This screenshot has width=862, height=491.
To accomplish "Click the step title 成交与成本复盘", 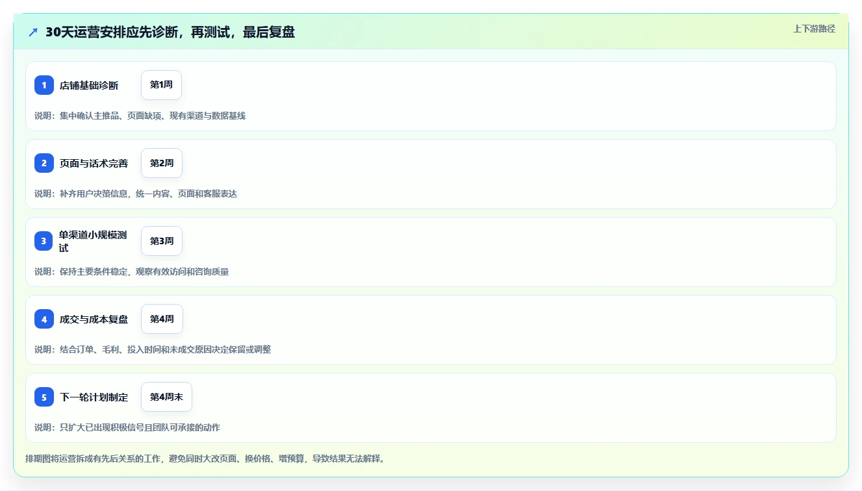I will [x=94, y=319].
